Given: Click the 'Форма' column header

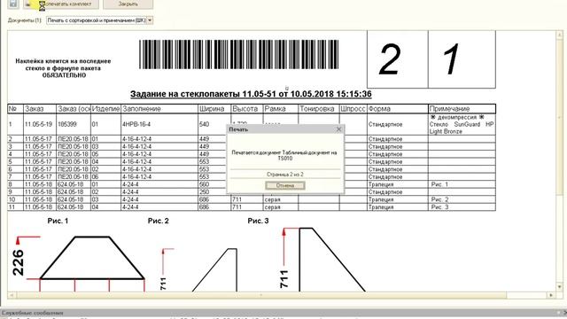Looking at the screenshot, I should tap(398, 108).
